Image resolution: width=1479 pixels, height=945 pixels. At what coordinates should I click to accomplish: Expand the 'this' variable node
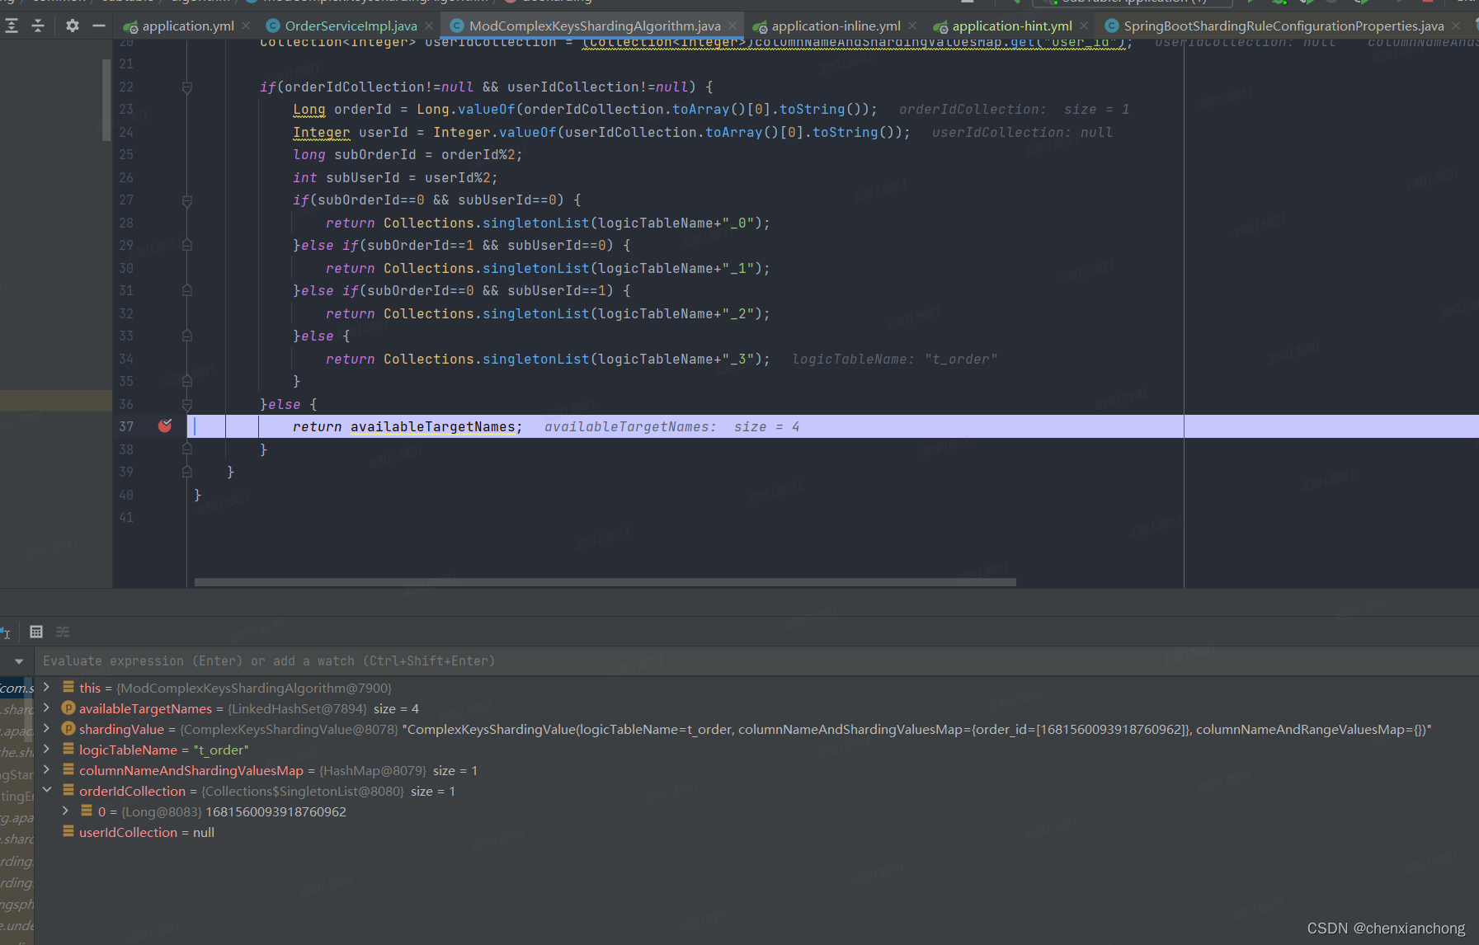click(47, 687)
